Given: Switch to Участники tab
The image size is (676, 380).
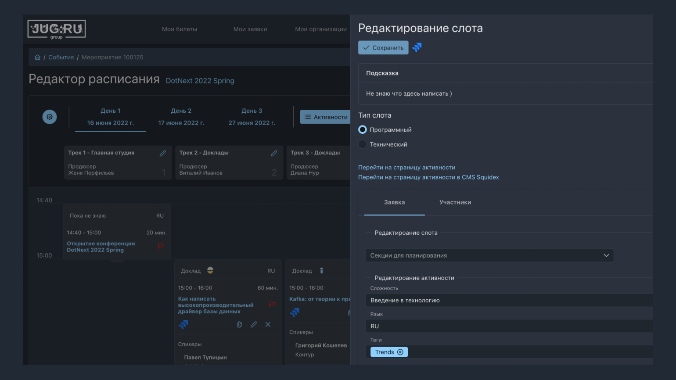Looking at the screenshot, I should click(x=455, y=202).
